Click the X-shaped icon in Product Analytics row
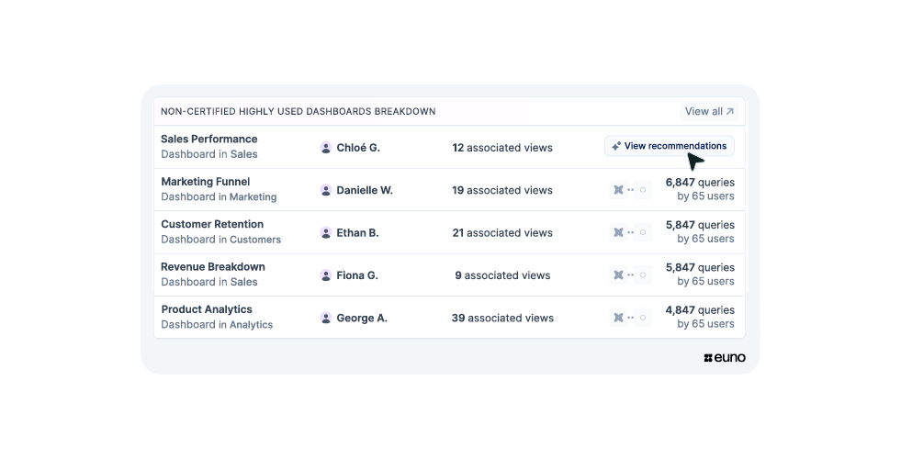The width and height of the screenshot is (901, 459). coord(618,319)
